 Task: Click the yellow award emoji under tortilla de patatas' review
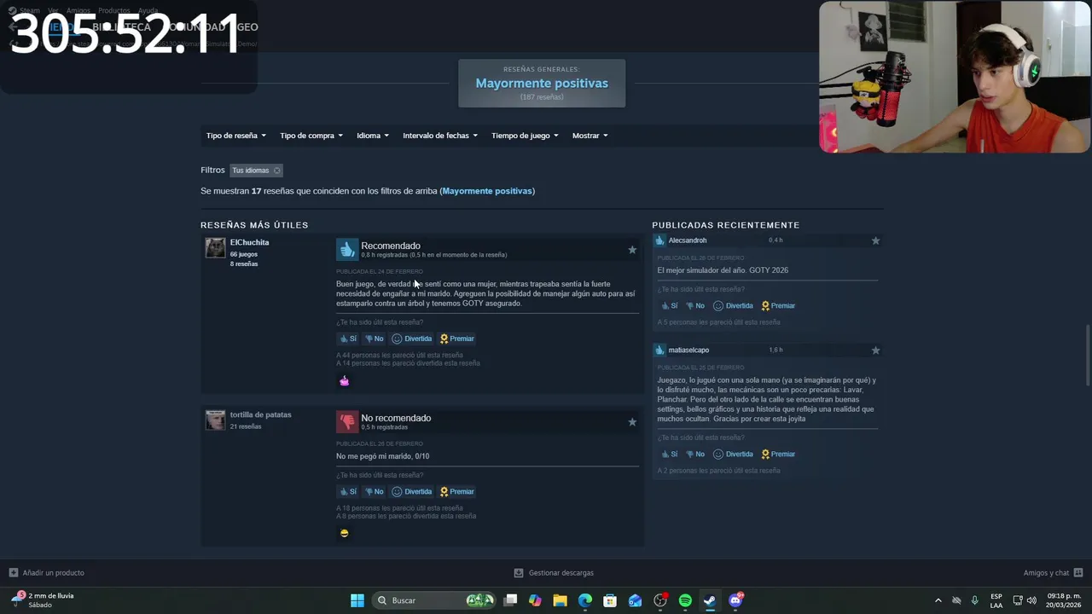[x=344, y=533]
